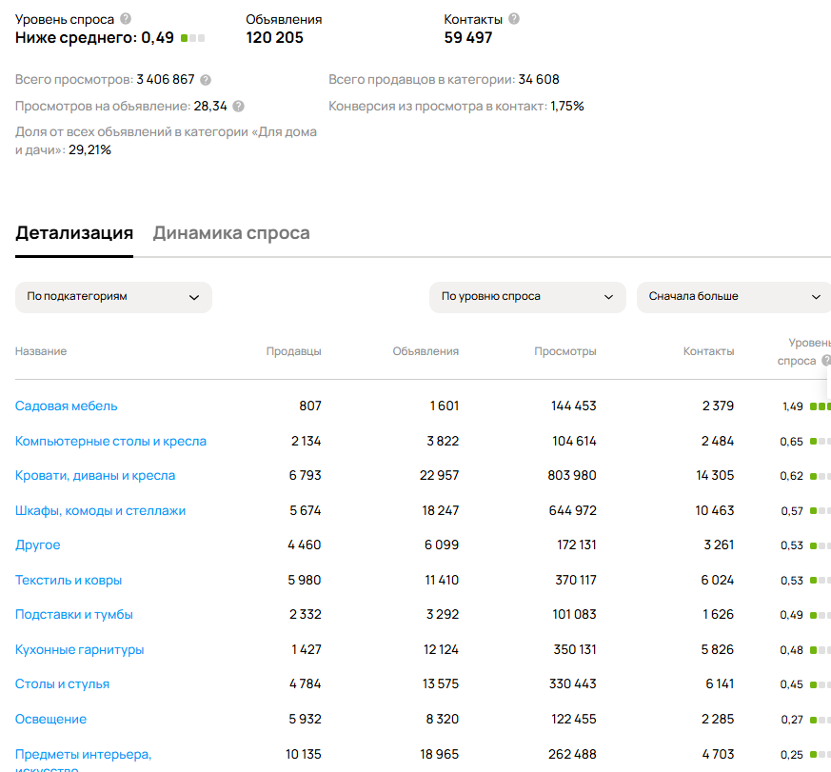Screen dimensions: 831x772
Task: Click Контакты column header in table
Action: click(x=708, y=351)
